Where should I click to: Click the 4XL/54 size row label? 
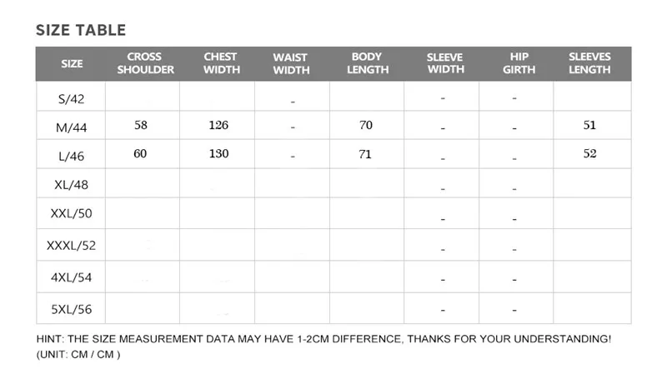[x=71, y=277]
